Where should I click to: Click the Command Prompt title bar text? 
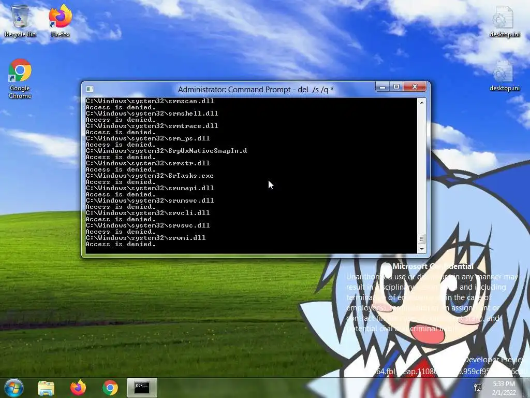pos(256,89)
